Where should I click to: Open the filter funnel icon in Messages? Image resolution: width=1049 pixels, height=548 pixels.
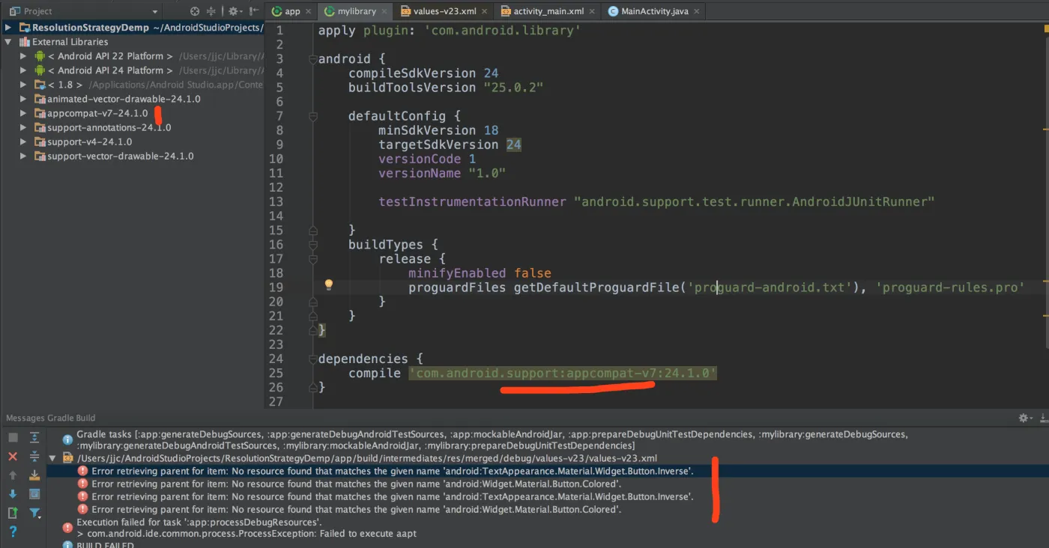(35, 513)
